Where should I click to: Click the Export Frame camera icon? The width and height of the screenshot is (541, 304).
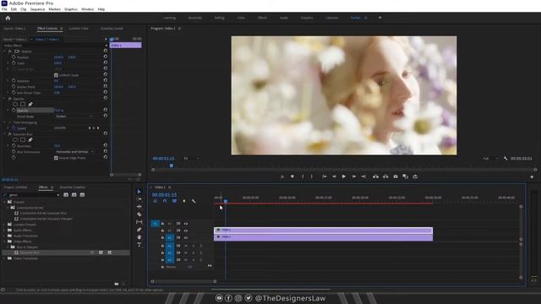[396, 176]
